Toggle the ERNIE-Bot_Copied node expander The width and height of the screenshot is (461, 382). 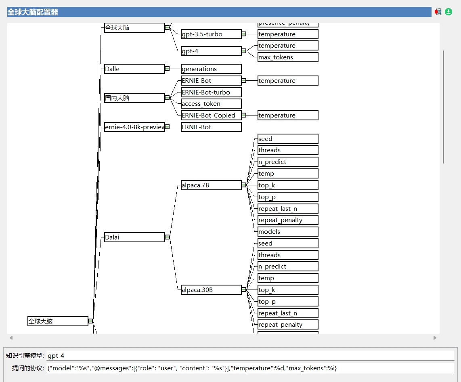point(244,115)
